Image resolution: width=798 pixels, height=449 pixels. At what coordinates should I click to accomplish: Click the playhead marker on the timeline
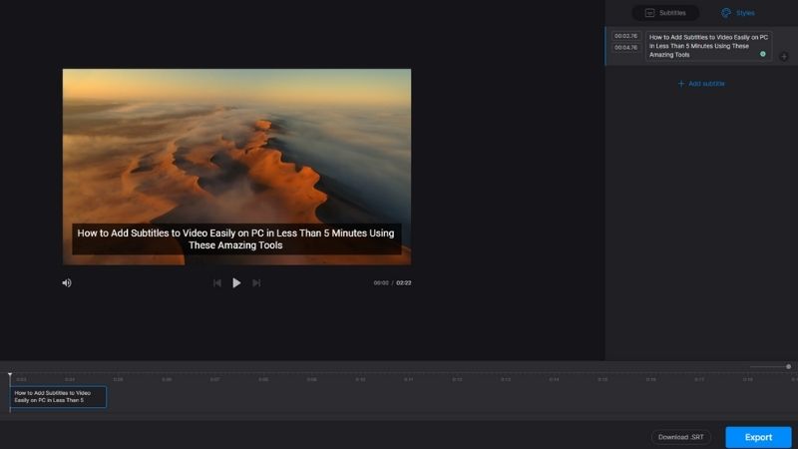[x=10, y=375]
